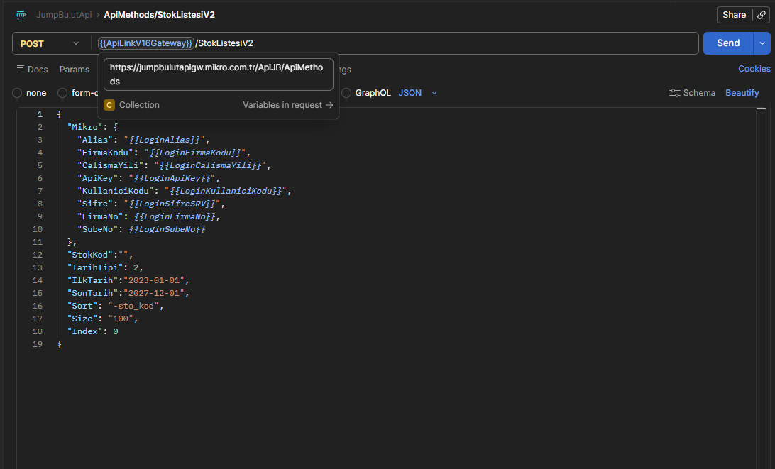Click the JumpBulutApi breadcrumb
Screen dimensions: 775x469
click(64, 15)
